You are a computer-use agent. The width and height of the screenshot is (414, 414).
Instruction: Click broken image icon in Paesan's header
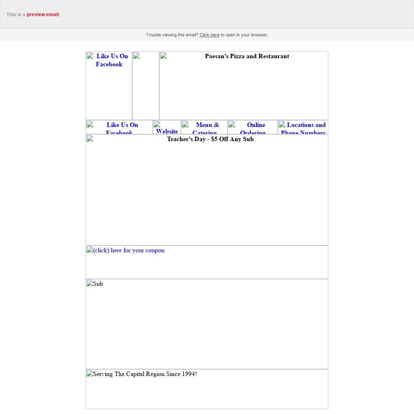pyautogui.click(x=163, y=56)
